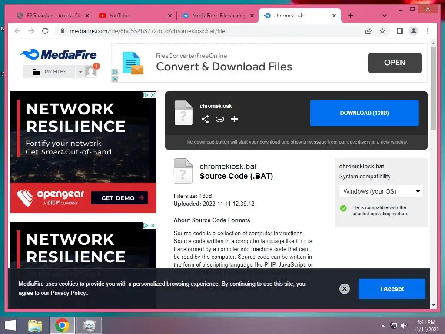Copy link icon under chromekiosk
Image resolution: width=445 pixels, height=334 pixels.
point(219,119)
